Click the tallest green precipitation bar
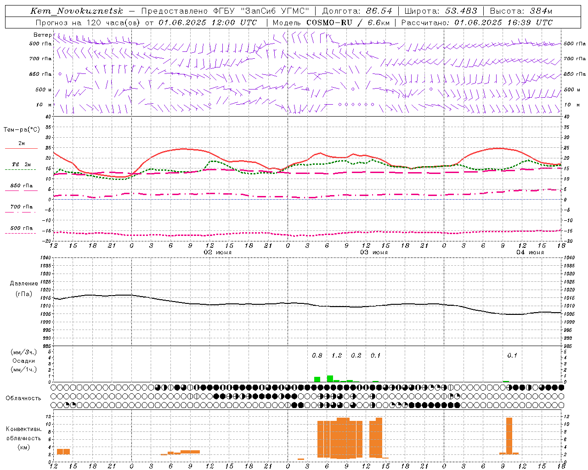The height and width of the screenshot is (470, 588). [x=330, y=379]
